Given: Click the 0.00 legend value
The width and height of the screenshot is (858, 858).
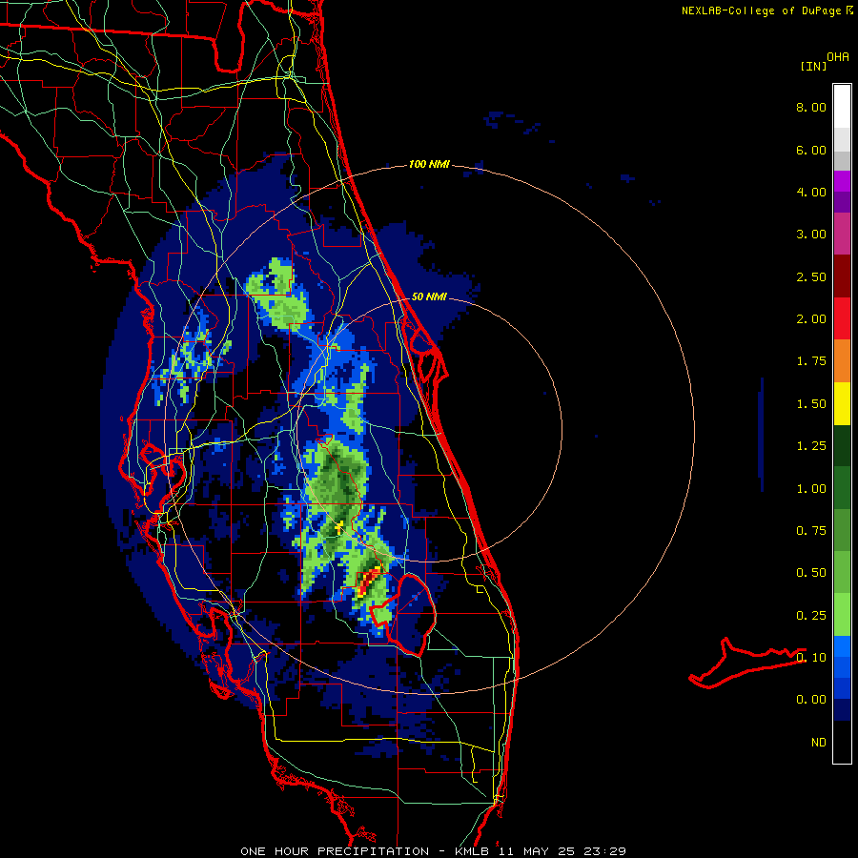Looking at the screenshot, I should [811, 700].
